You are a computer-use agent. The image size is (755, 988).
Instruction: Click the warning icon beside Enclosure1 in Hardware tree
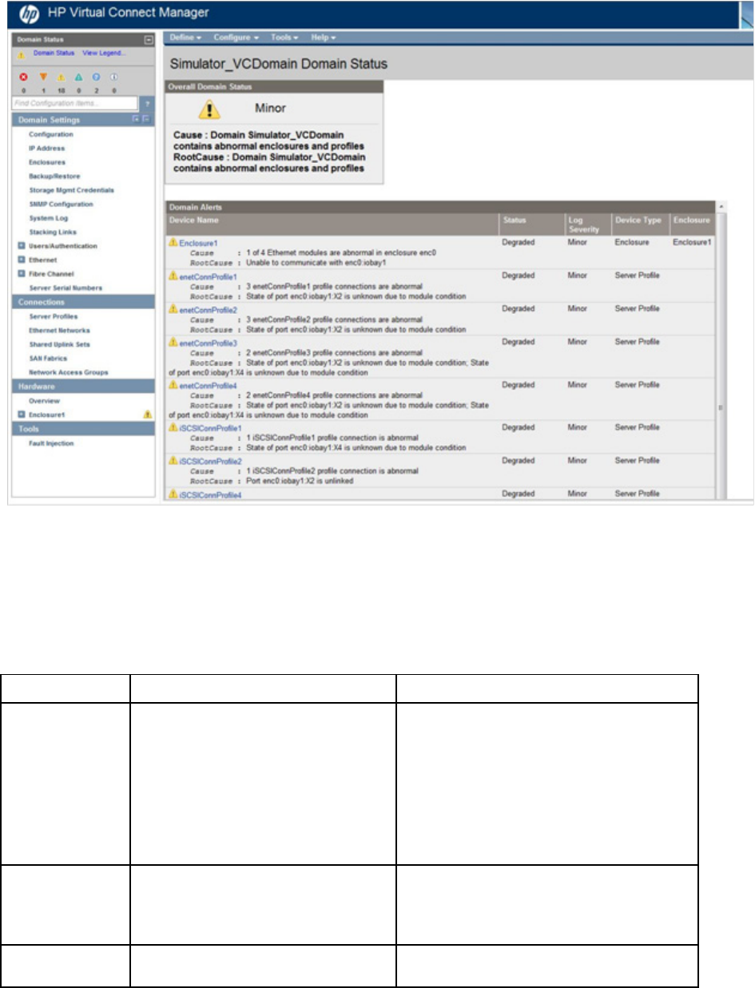pyautogui.click(x=147, y=415)
